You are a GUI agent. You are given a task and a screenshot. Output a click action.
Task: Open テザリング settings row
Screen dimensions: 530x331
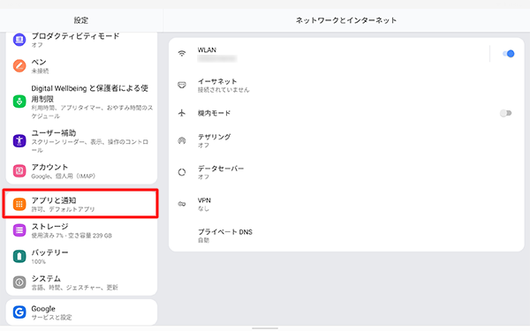(x=346, y=140)
